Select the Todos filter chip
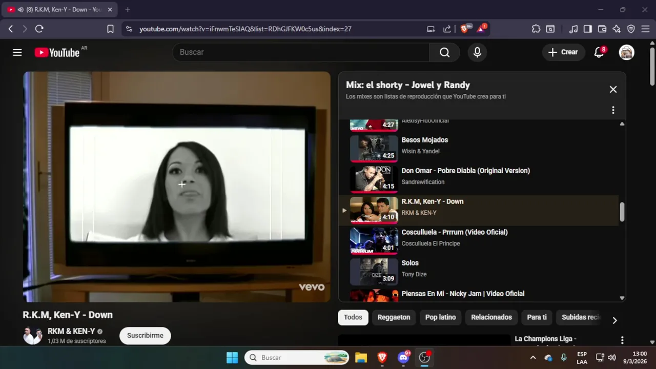 coord(353,317)
